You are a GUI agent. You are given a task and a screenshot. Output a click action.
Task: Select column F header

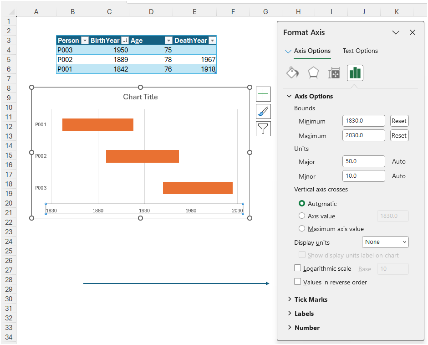click(233, 12)
